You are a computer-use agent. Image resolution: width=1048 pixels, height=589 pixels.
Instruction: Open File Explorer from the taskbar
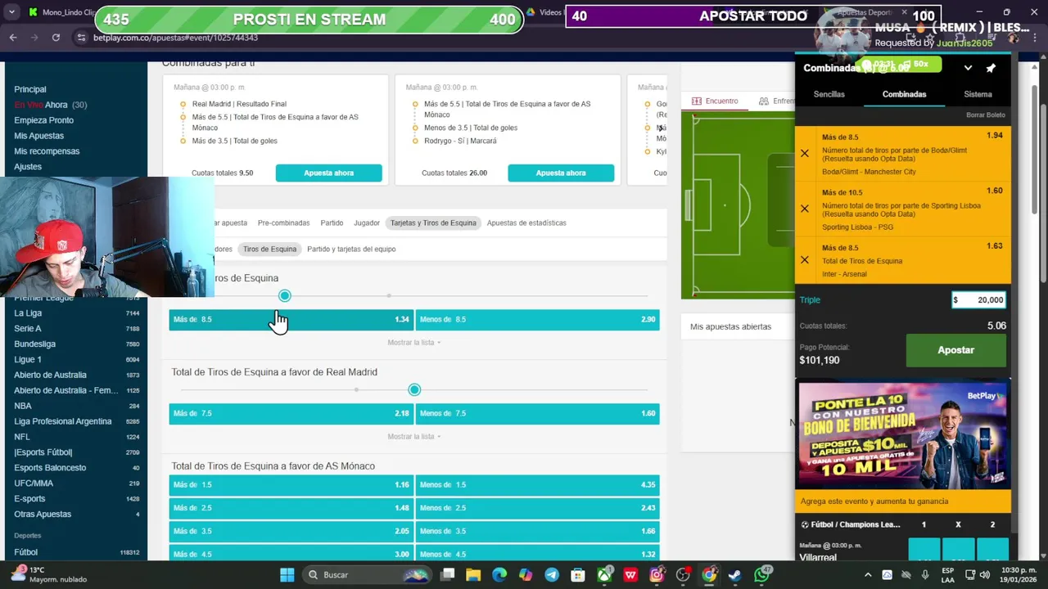[x=473, y=574]
